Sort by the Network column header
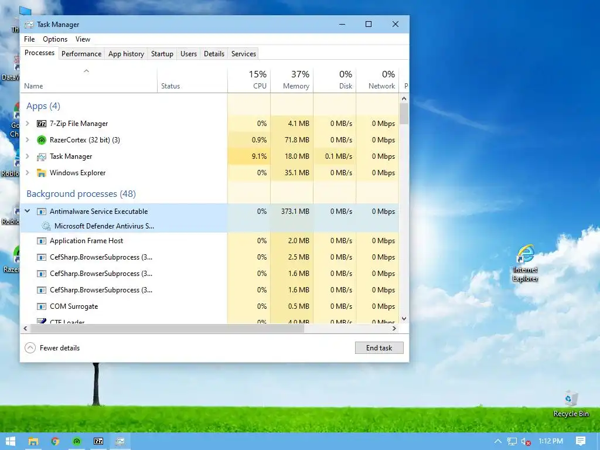 tap(378, 80)
